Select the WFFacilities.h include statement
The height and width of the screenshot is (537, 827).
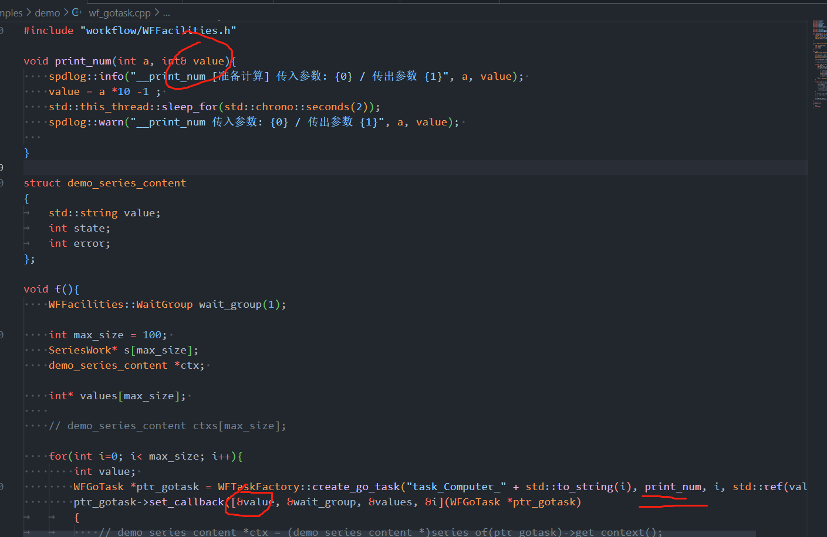point(129,30)
